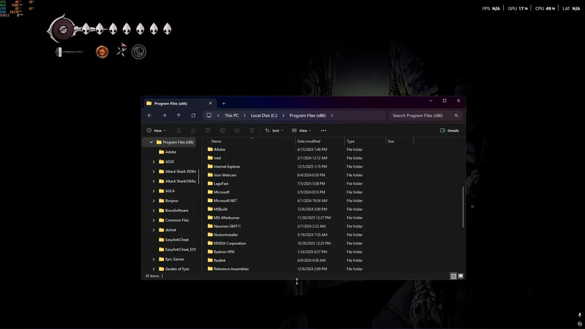Select the iMobie folder icon
The width and height of the screenshot is (585, 329).
pyautogui.click(x=210, y=149)
